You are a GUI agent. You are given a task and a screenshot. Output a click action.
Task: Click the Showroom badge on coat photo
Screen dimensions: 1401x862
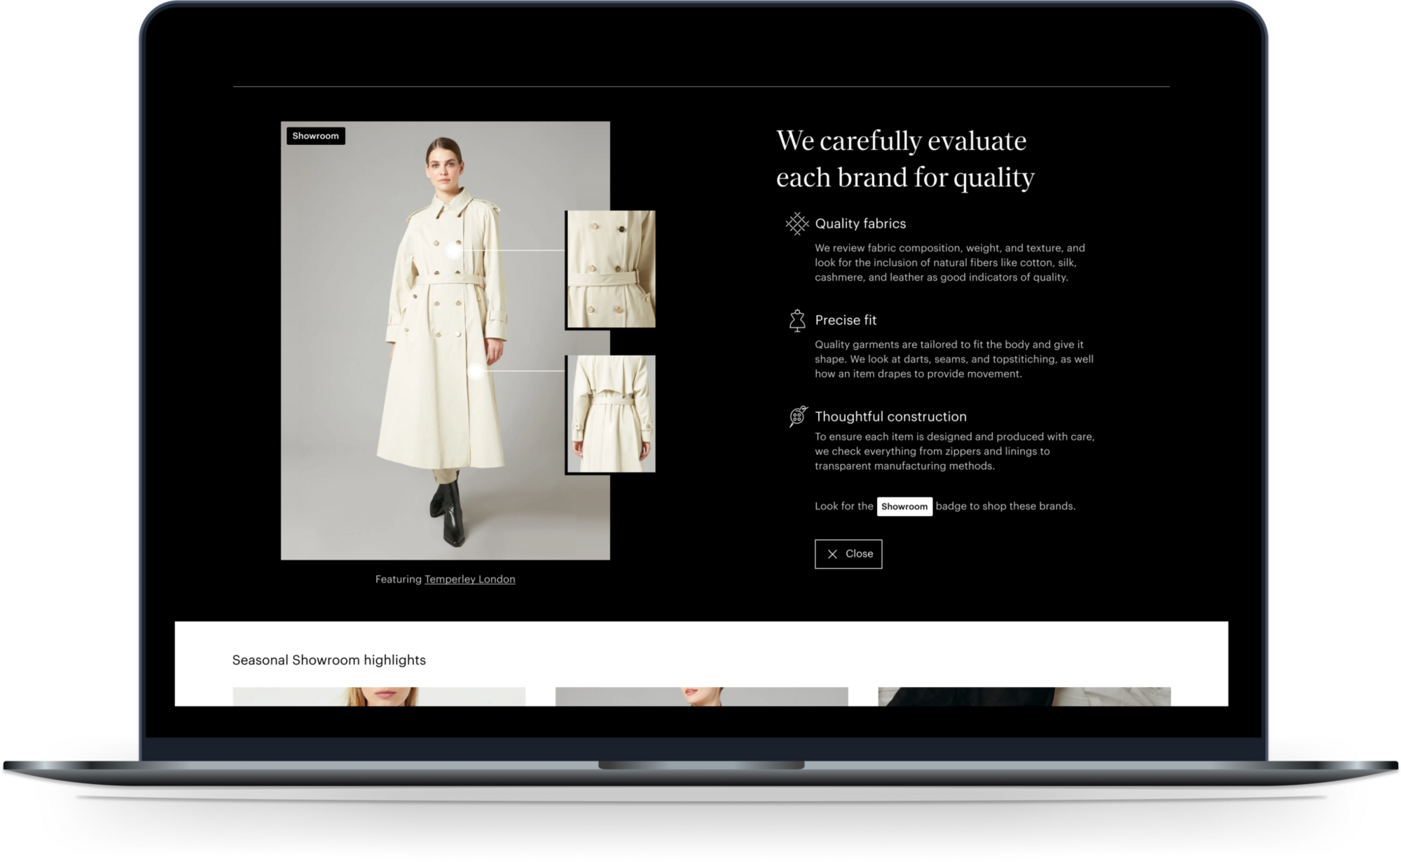[x=315, y=136]
